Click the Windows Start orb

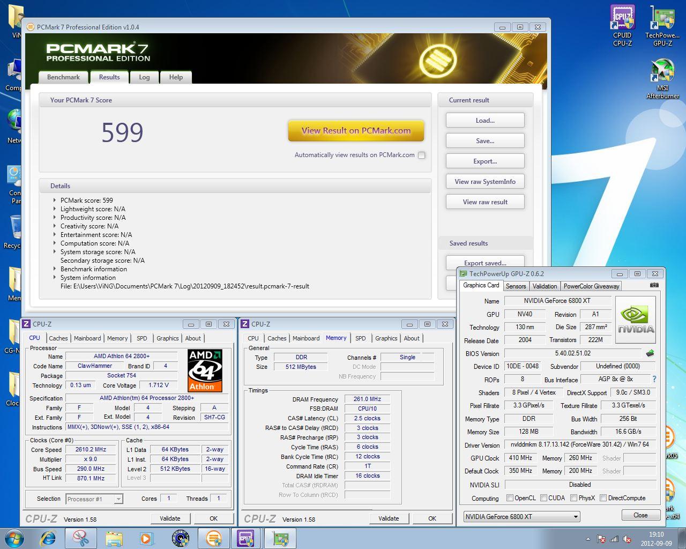coord(14,538)
